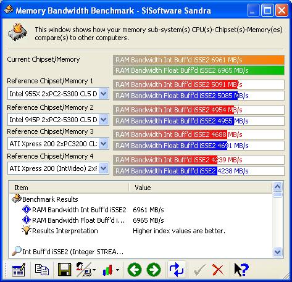
Task: Click the red X cancel icon
Action: pos(218,270)
